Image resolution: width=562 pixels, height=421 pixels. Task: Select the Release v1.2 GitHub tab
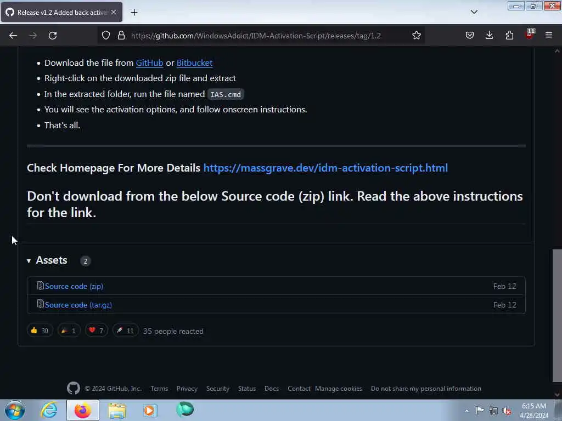coord(61,12)
